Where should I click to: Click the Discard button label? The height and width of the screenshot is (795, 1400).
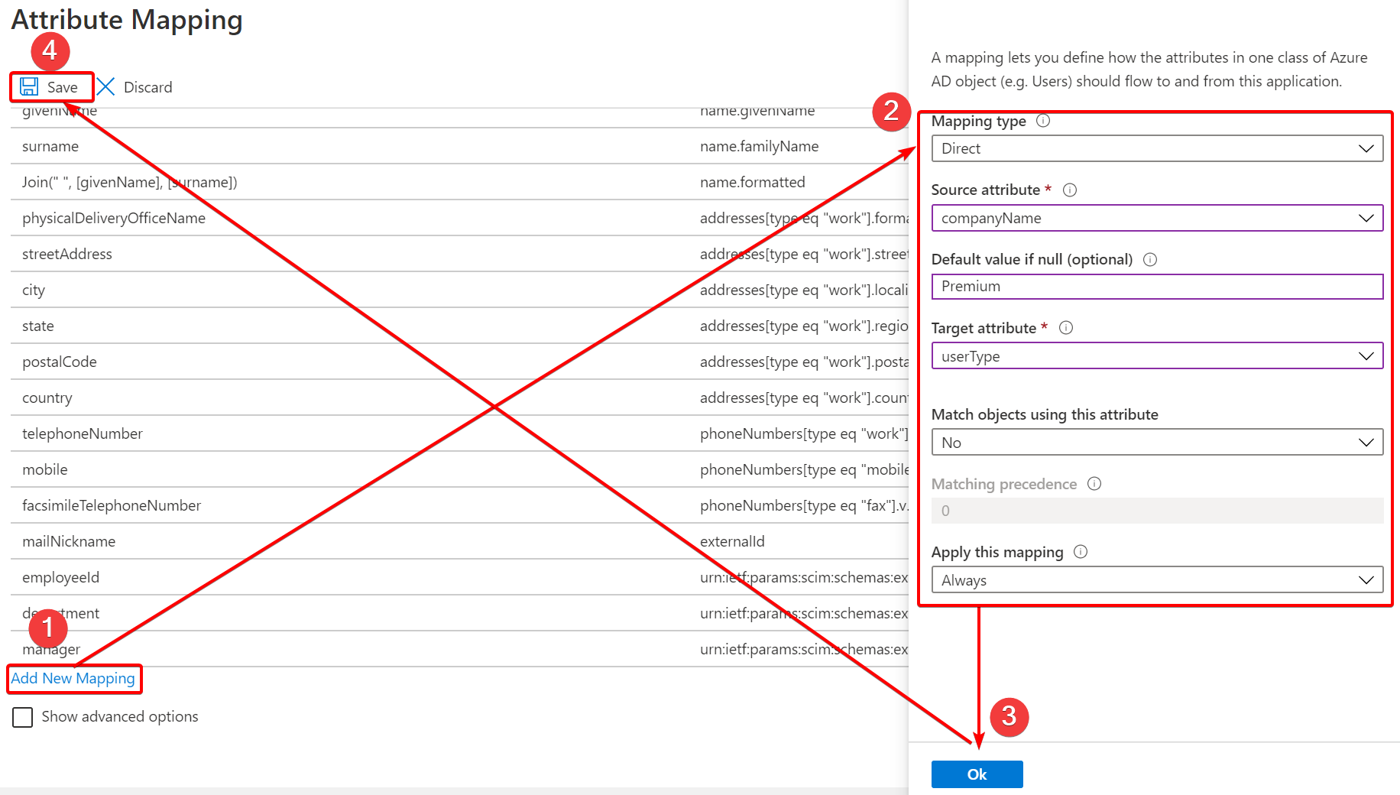pyautogui.click(x=147, y=87)
